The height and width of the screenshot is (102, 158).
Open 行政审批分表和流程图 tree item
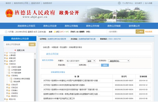click(x=22, y=79)
